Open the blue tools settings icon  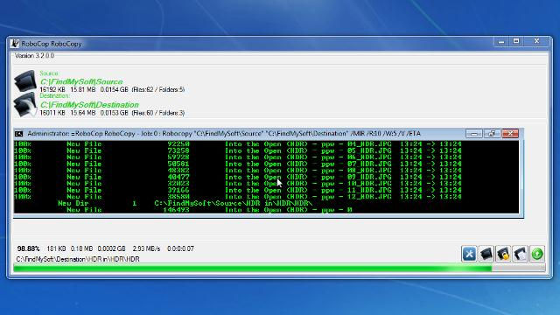point(469,254)
